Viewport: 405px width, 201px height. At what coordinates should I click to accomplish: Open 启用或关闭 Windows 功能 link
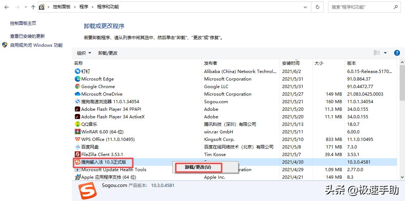point(36,45)
